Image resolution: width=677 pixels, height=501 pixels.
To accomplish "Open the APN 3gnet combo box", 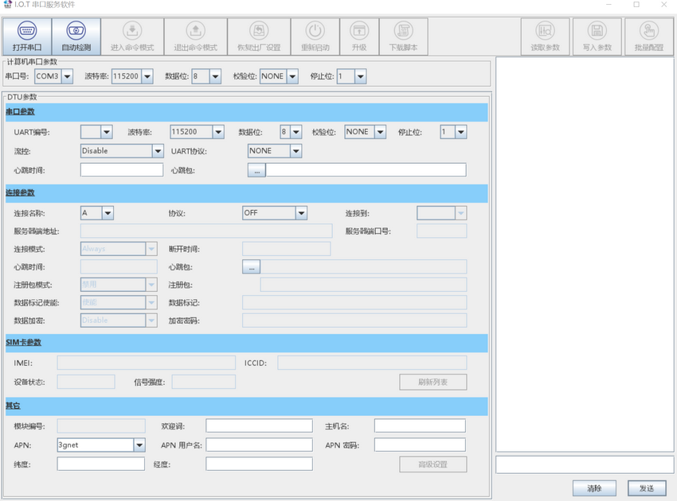I will click(139, 445).
